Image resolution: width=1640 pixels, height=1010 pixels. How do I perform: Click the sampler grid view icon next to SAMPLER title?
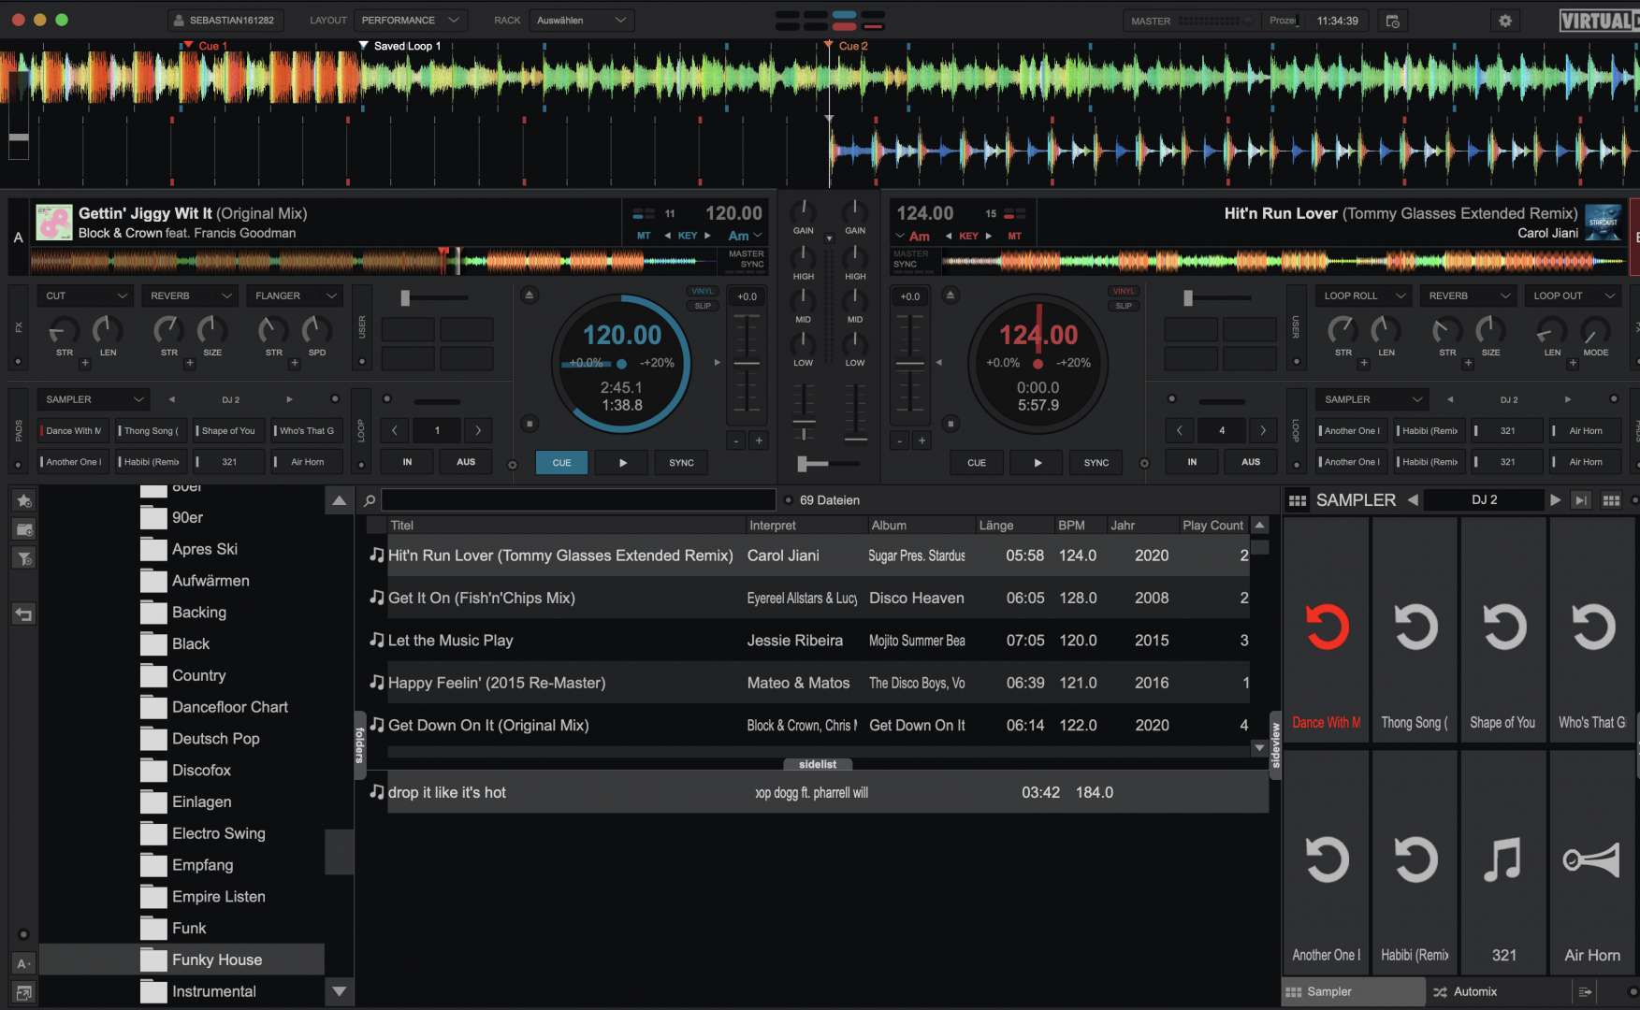1298,500
